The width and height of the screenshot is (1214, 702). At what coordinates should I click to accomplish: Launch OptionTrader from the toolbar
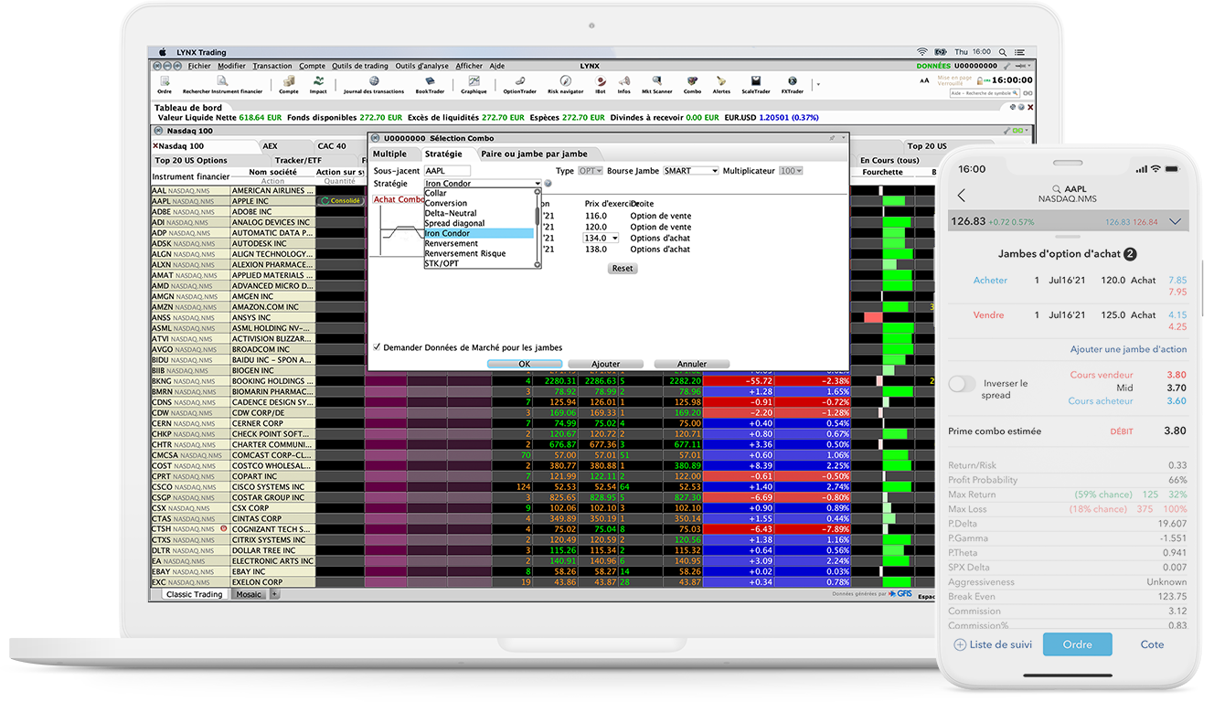click(519, 85)
